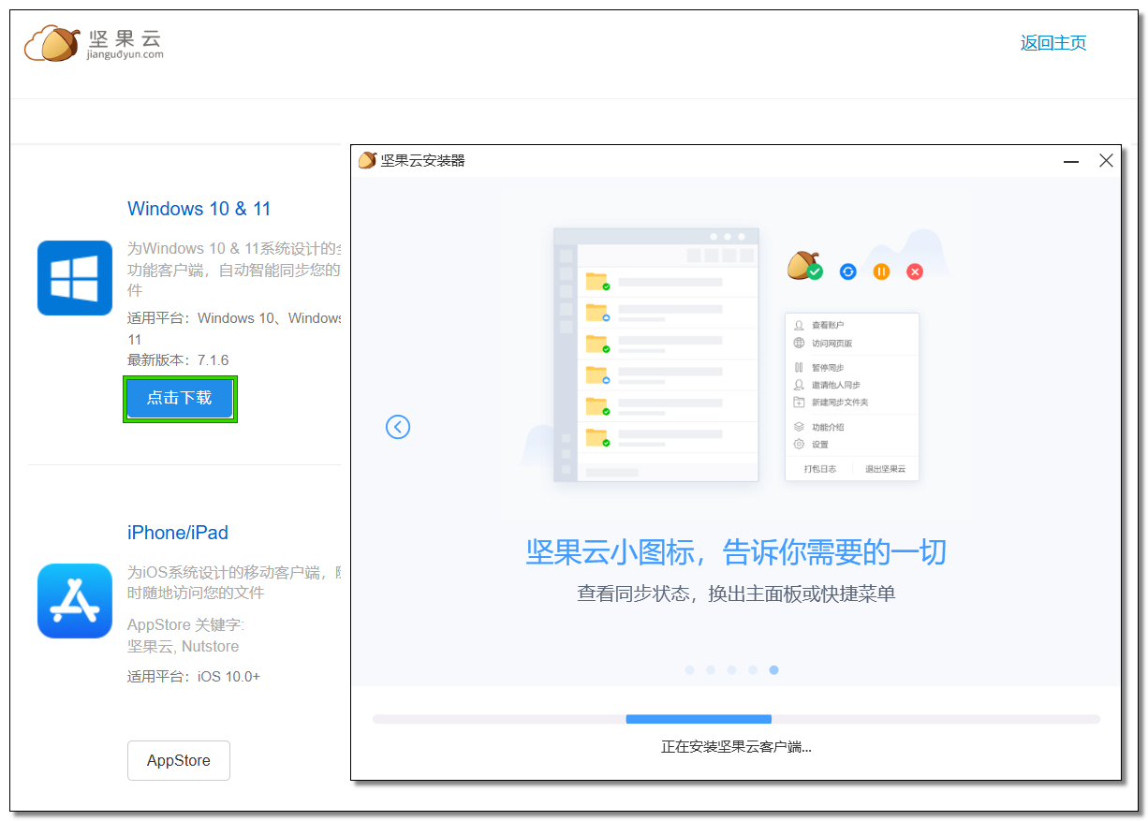Click the AppStore button
The width and height of the screenshot is (1148, 821).
pyautogui.click(x=179, y=760)
